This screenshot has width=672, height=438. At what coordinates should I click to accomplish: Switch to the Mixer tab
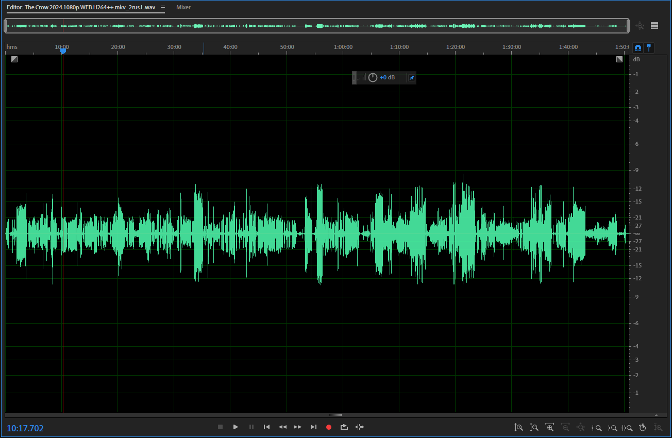[x=183, y=8]
